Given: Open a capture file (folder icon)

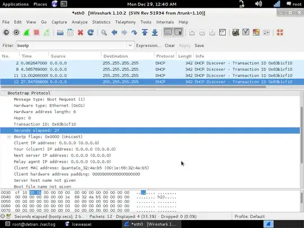Looking at the screenshot, I should point(60,33).
